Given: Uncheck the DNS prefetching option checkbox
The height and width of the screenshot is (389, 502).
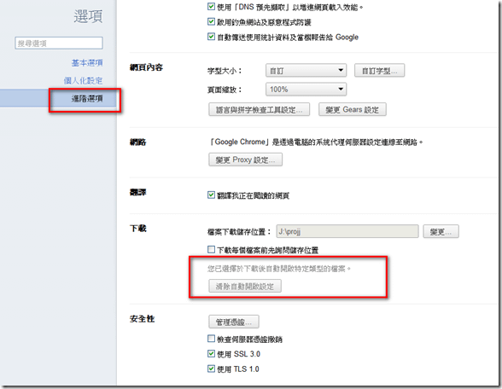Looking at the screenshot, I should 211,7.
